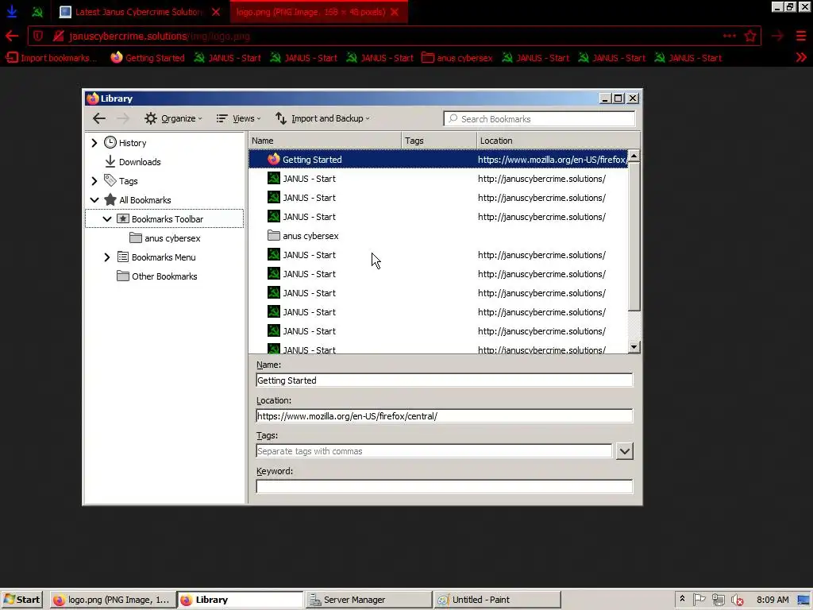Open the Windows Start menu

click(21, 600)
